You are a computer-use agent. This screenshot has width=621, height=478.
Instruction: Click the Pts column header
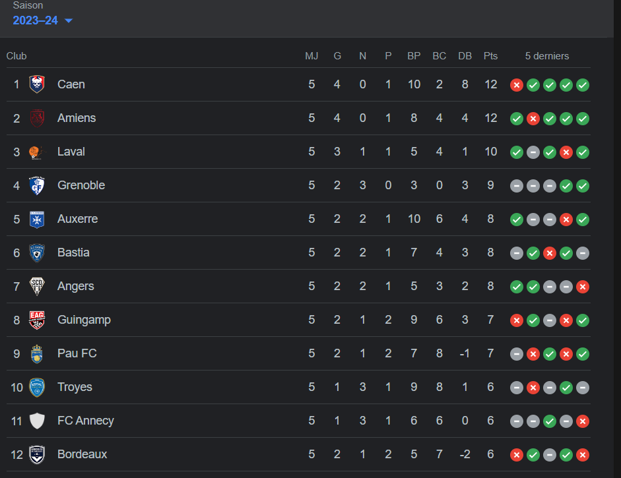point(490,56)
